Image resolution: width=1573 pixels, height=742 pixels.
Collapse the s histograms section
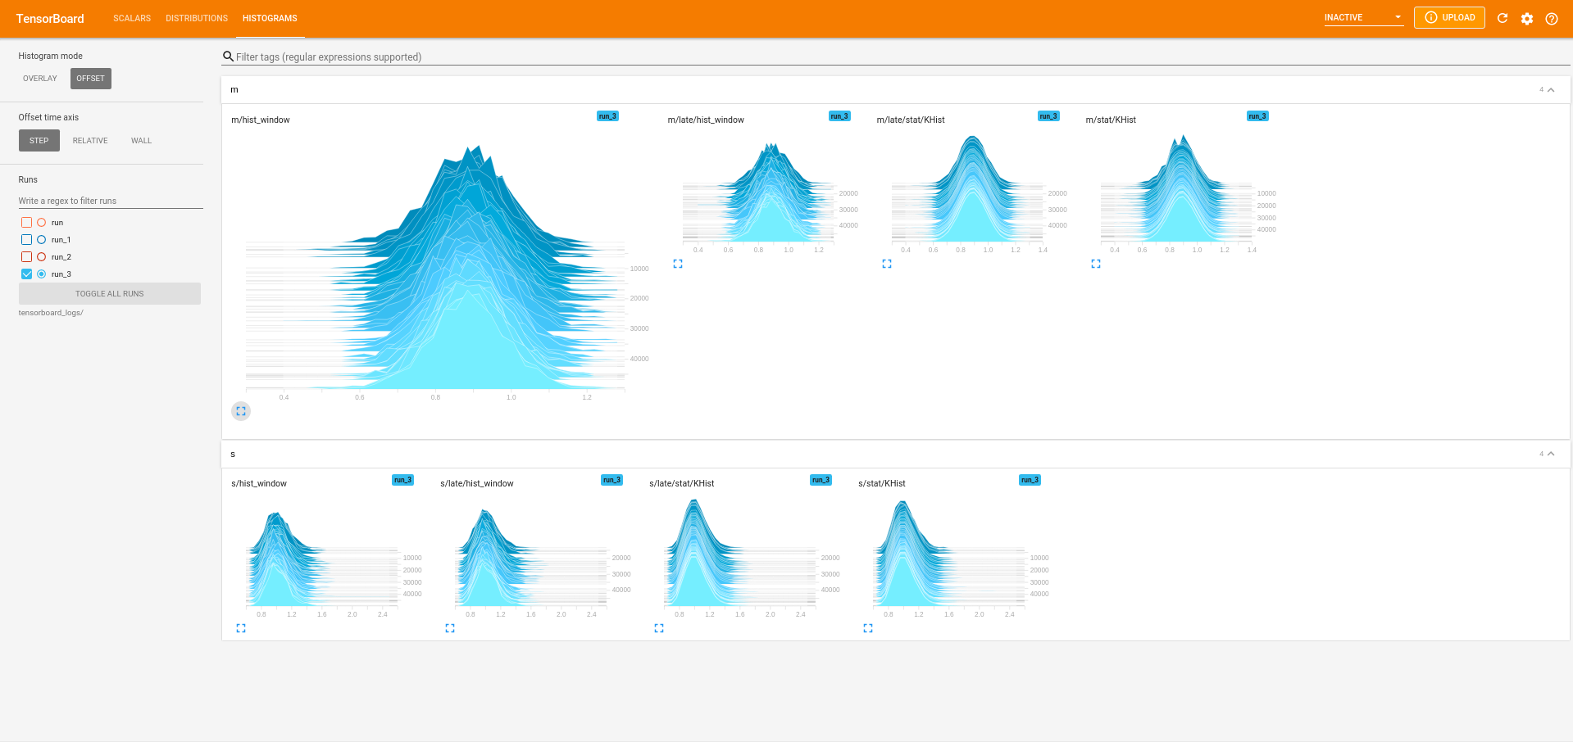click(1550, 453)
